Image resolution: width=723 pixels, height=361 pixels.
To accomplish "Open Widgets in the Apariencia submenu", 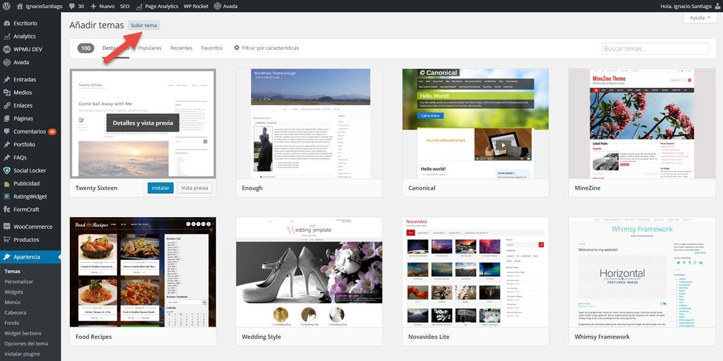I will (14, 292).
